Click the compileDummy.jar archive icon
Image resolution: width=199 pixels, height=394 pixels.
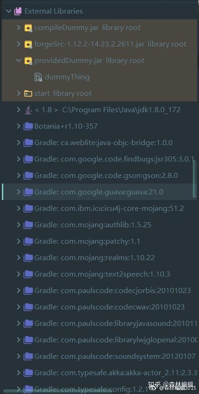[28, 28]
